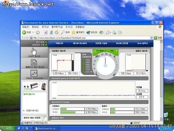Click the Stop loading icon

46,32
